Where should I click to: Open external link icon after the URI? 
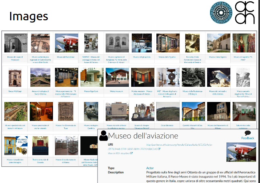click(159, 149)
